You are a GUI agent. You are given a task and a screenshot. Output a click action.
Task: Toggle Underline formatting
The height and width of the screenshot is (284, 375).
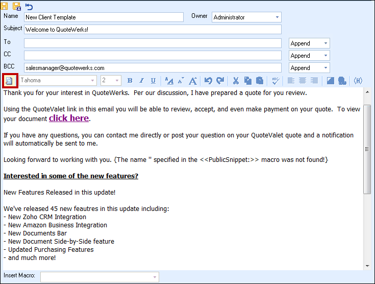pyautogui.click(x=153, y=81)
